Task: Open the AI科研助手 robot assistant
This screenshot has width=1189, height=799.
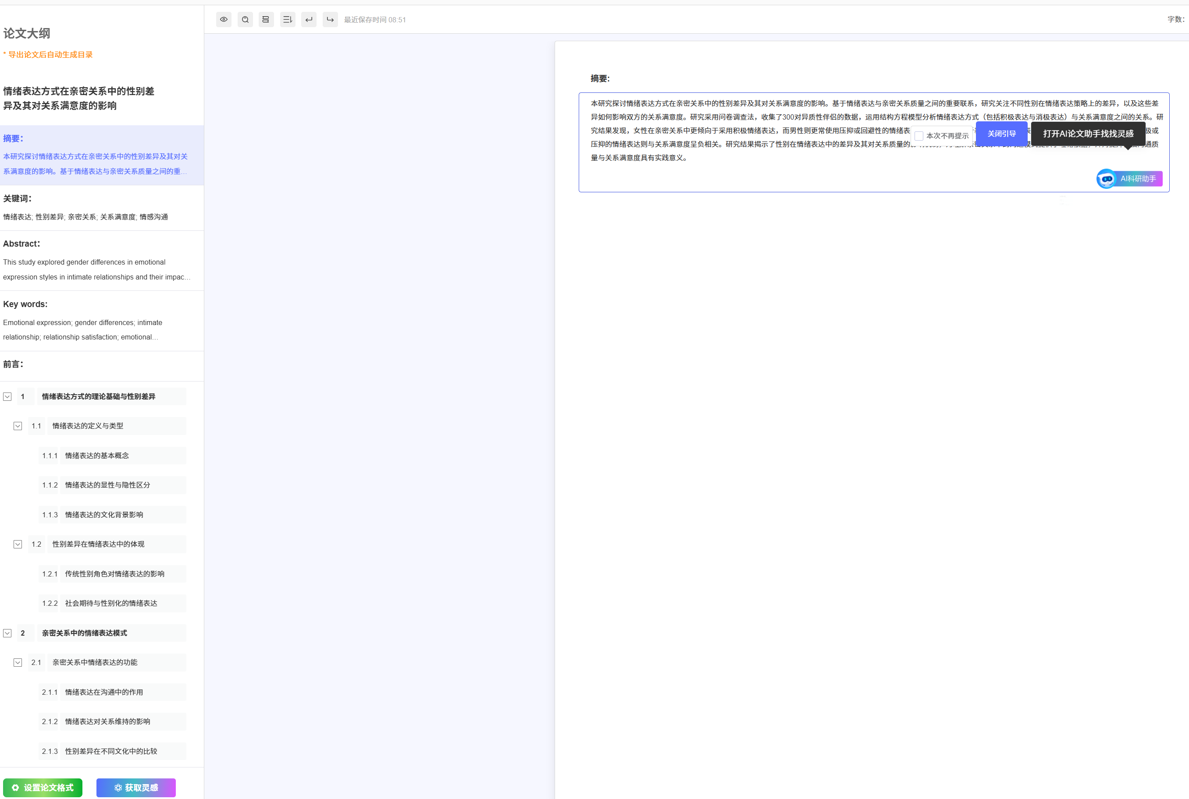Action: 1129,179
